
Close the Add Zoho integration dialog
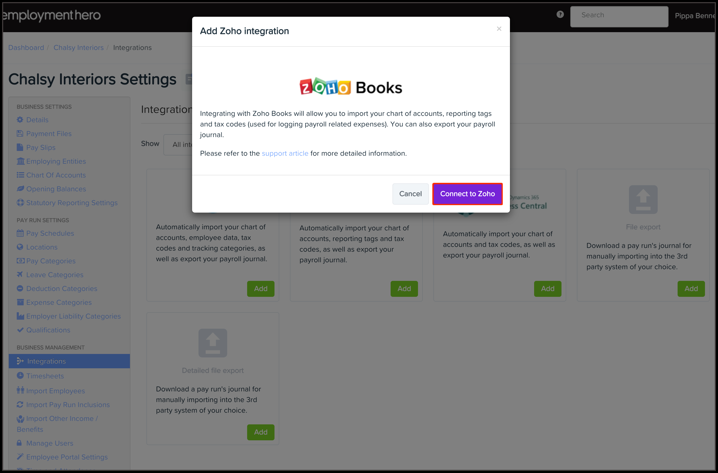[499, 29]
